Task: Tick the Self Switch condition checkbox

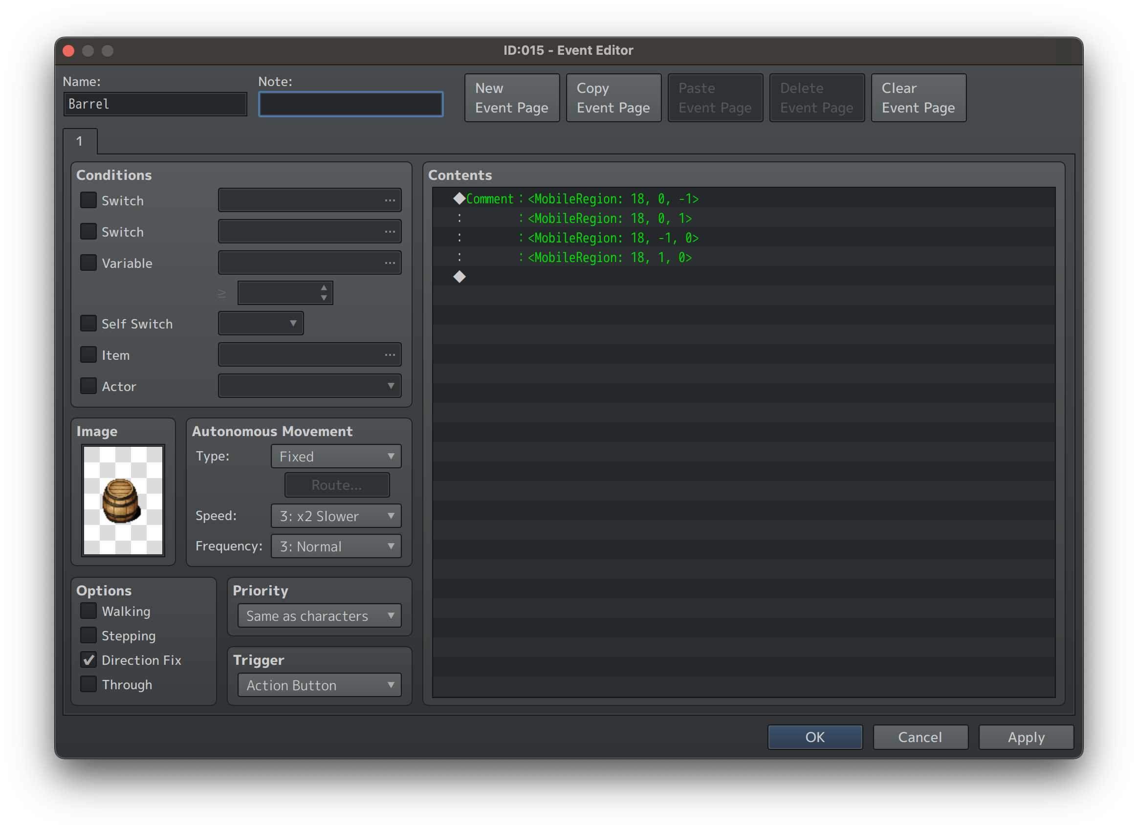Action: pos(88,323)
